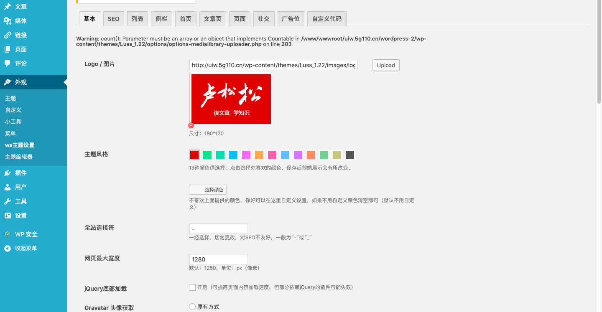Select the 原有方式 Gravatar radio button
Screen dimensions: 602x312
point(192,307)
